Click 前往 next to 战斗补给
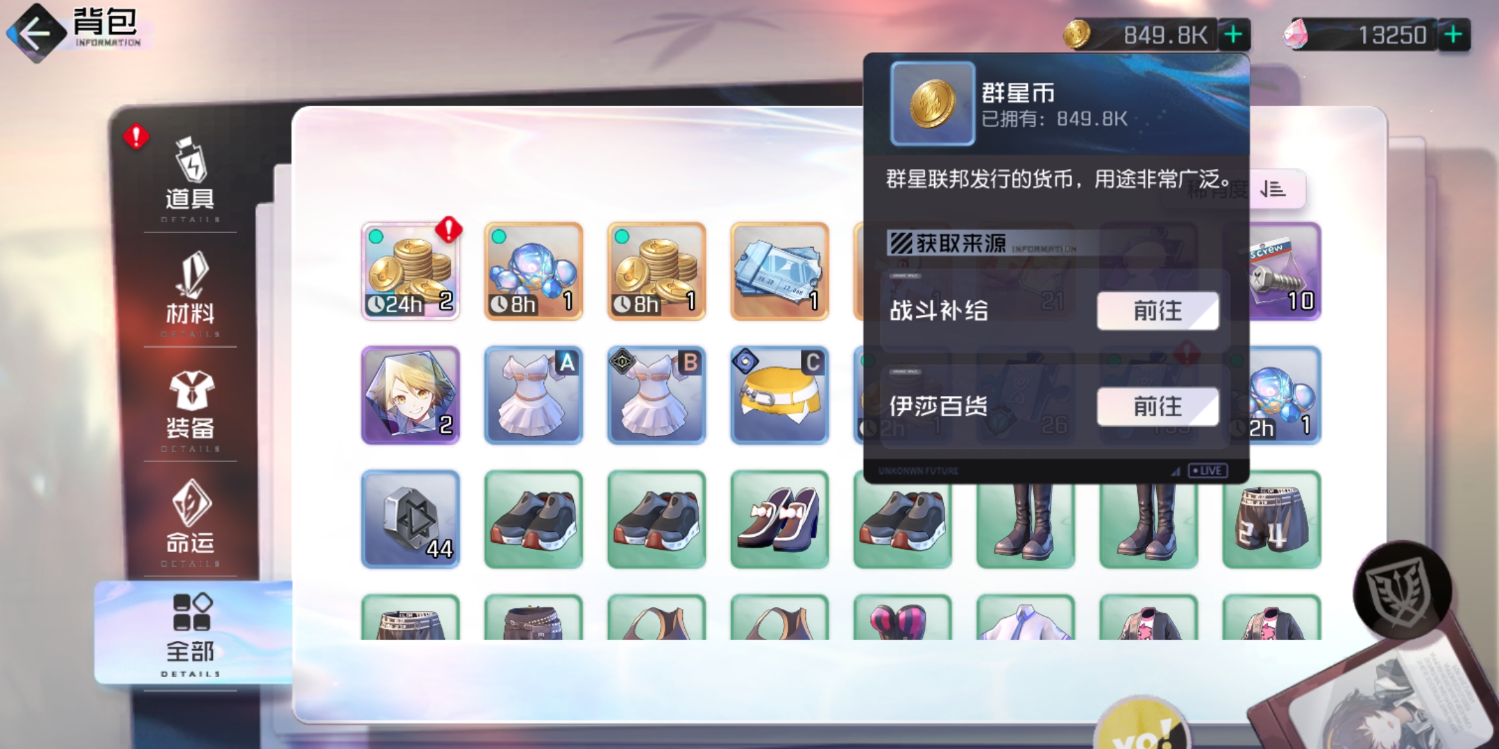1499x749 pixels. click(x=1158, y=311)
